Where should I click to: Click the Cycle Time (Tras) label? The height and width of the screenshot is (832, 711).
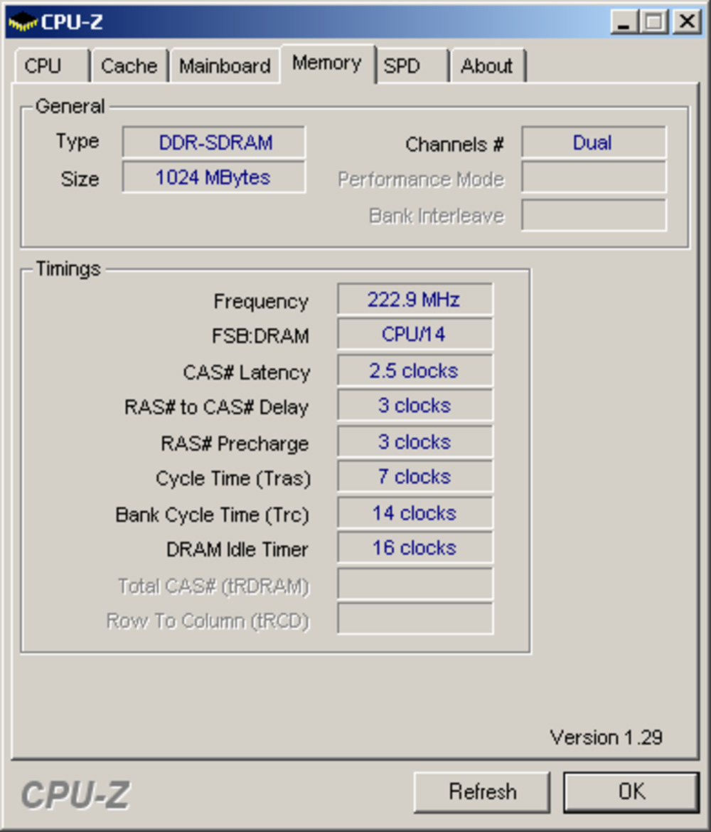point(232,478)
